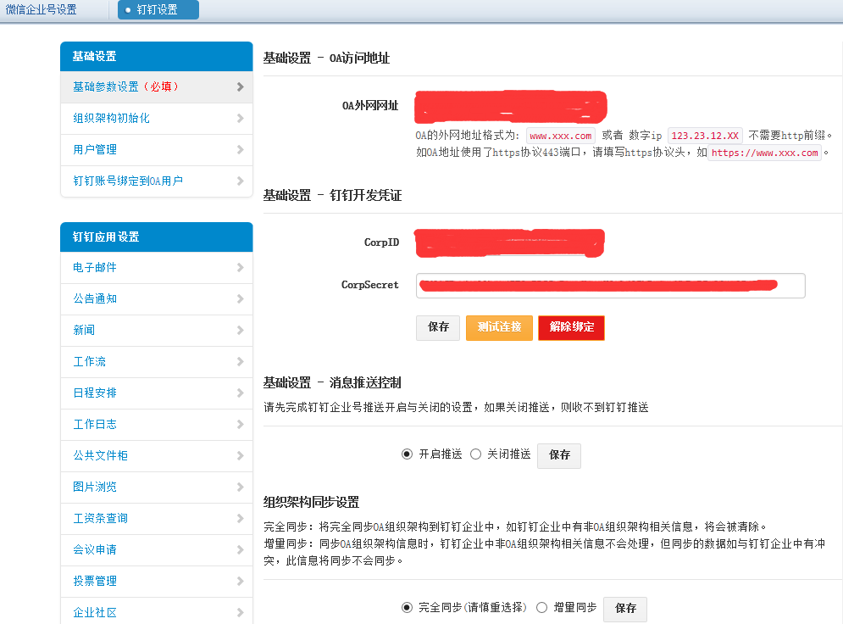This screenshot has width=843, height=624.
Task: Open 用户管理 sidebar entry
Action: [157, 149]
